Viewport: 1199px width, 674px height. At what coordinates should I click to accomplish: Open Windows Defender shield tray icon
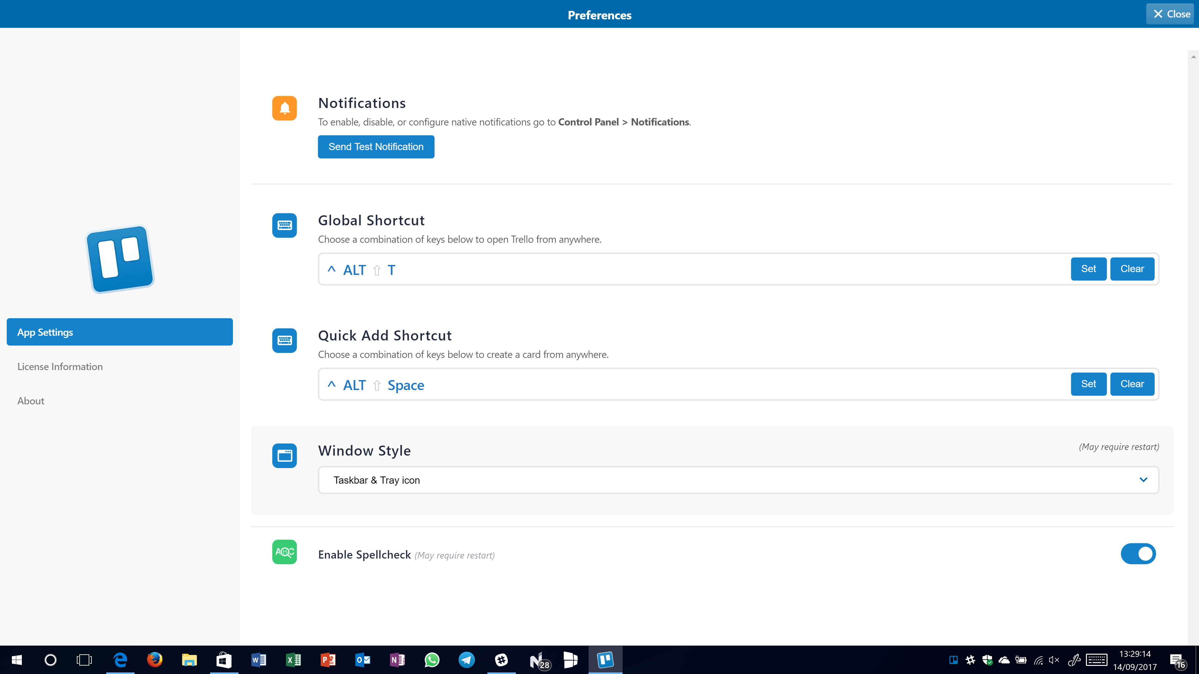(x=987, y=660)
